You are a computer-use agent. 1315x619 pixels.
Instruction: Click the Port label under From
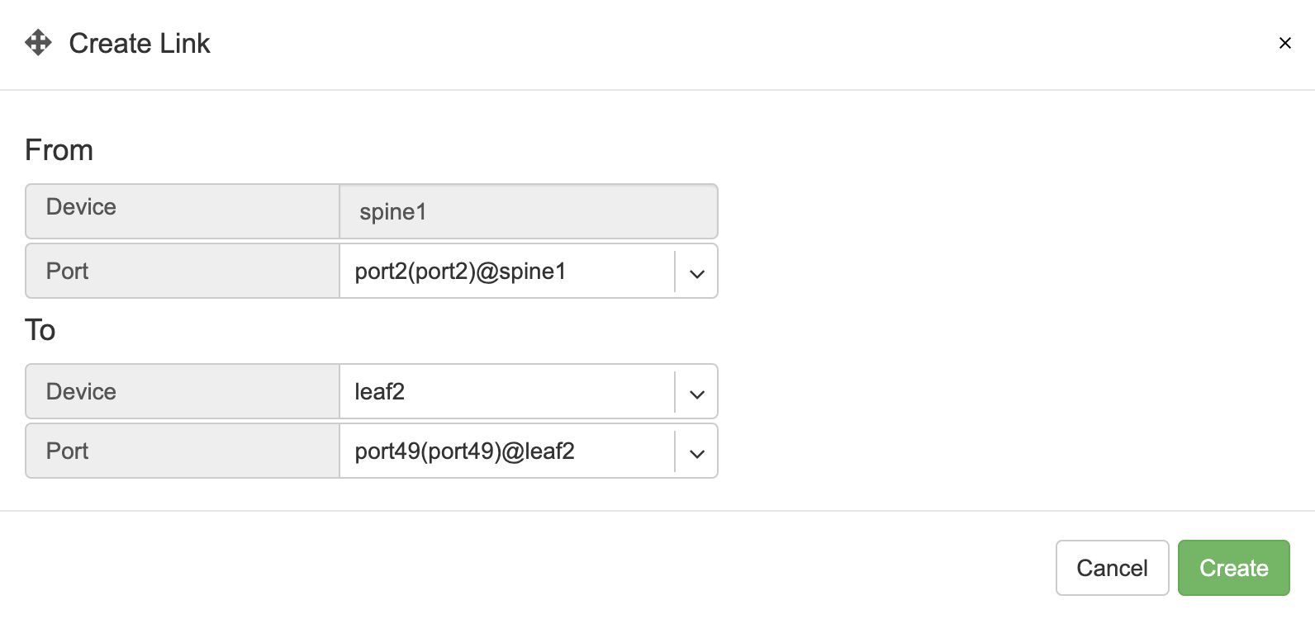point(67,272)
